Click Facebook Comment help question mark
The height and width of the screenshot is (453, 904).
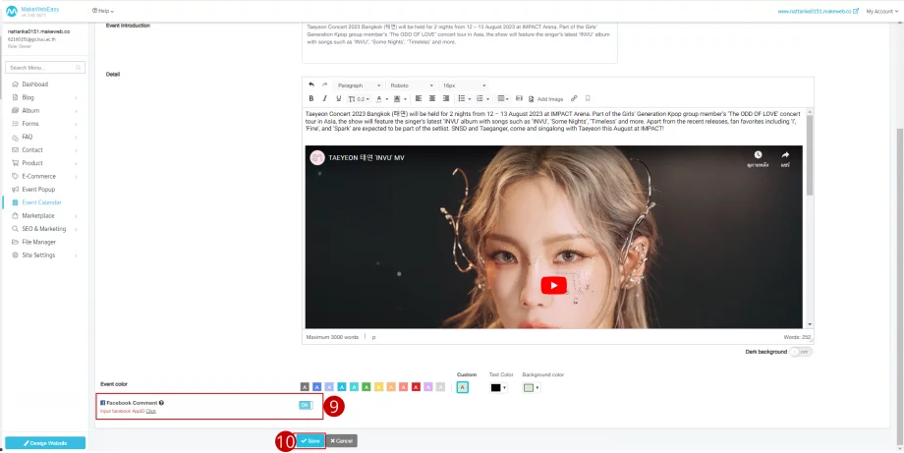(x=161, y=403)
